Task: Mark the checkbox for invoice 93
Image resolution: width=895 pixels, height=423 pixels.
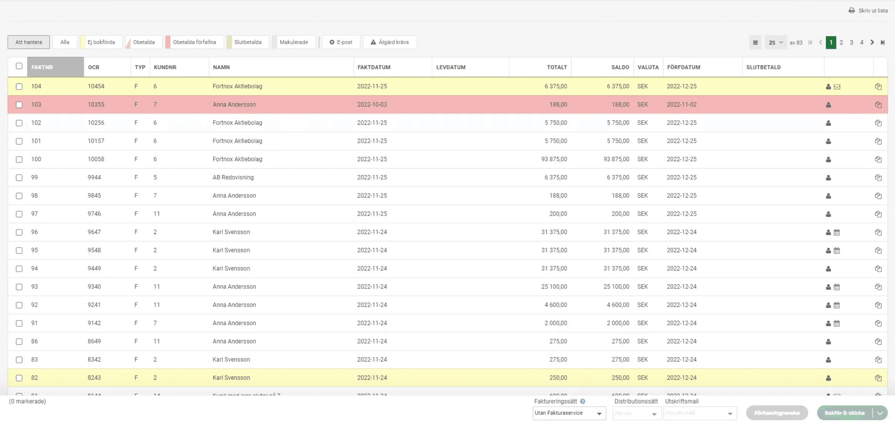Action: tap(19, 287)
